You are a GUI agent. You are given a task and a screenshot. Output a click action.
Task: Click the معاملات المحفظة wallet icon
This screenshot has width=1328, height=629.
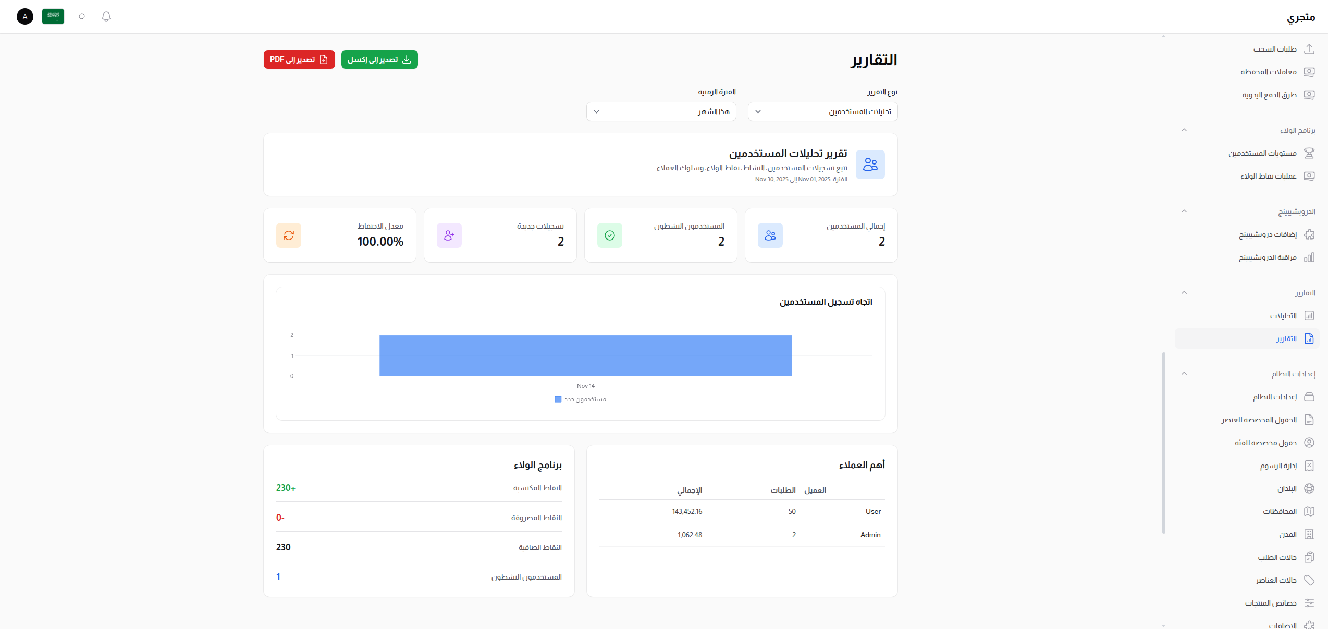pyautogui.click(x=1310, y=71)
